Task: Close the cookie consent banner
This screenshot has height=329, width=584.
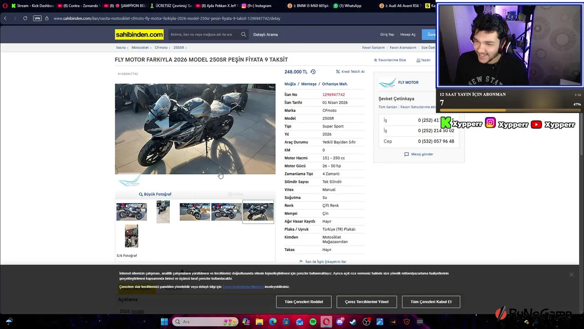Action: [x=571, y=274]
